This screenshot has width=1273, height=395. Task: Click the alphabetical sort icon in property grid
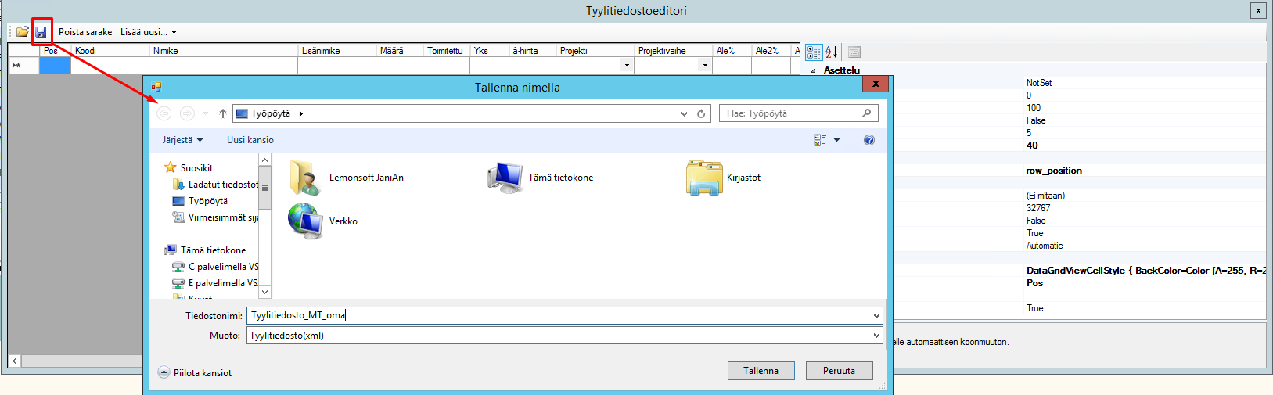click(831, 52)
